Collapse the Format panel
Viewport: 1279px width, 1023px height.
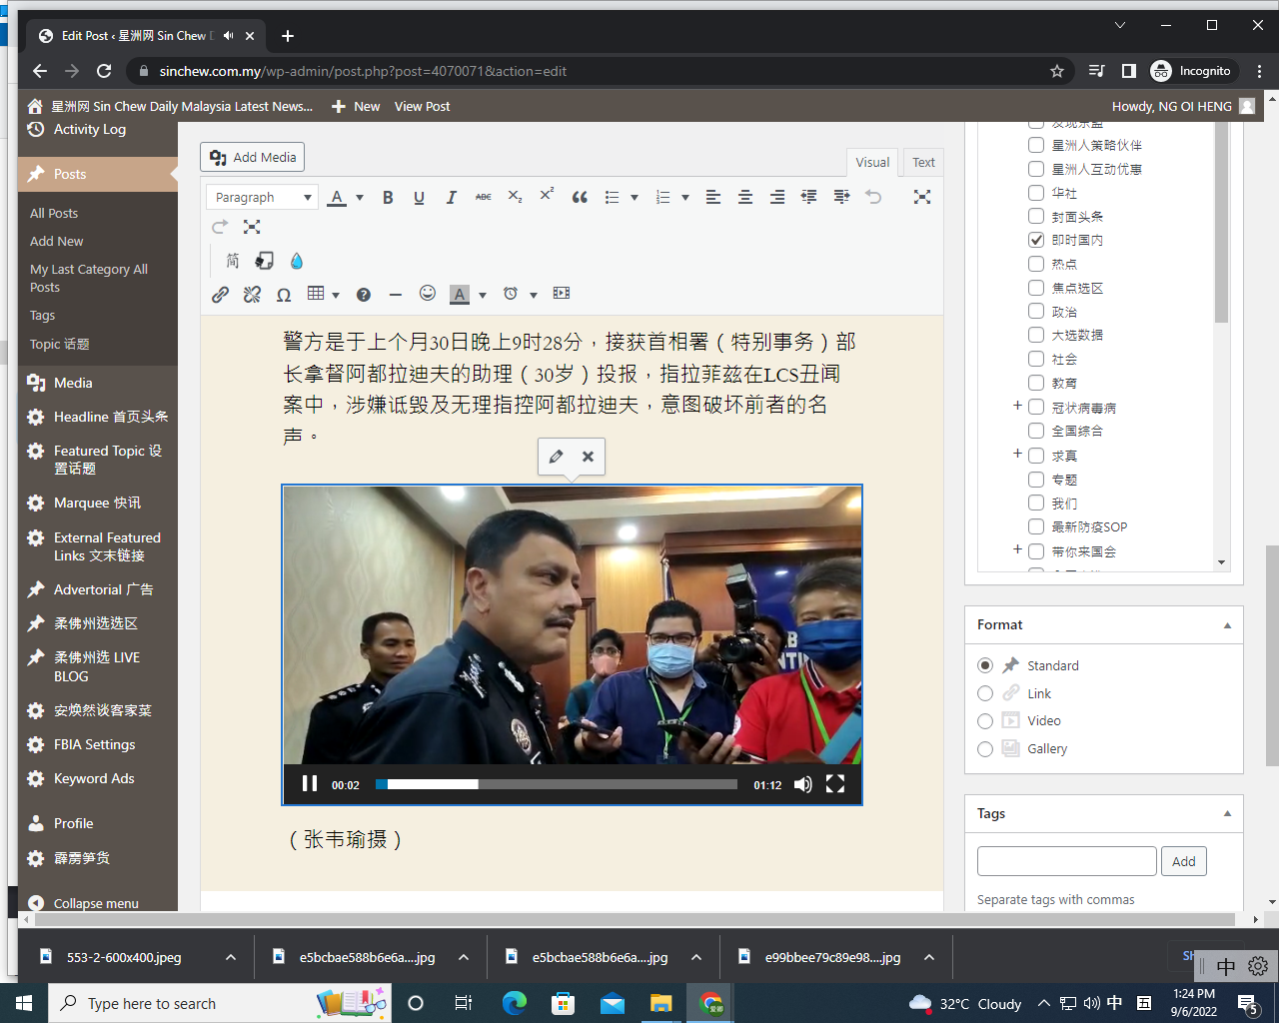point(1227,625)
